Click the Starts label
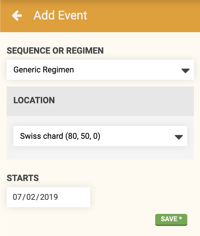This screenshot has width=200, height=236. (x=23, y=178)
